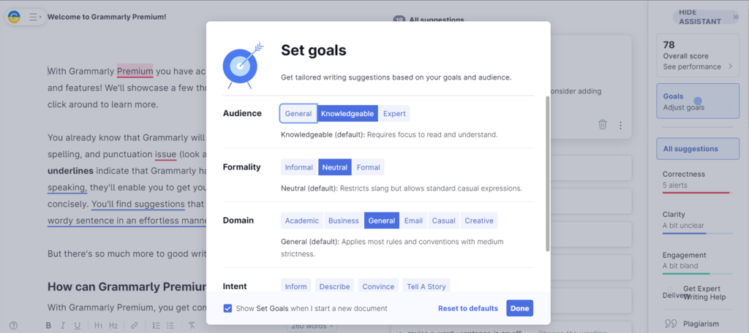
Task: Click Reset to defaults
Action: coord(468,308)
